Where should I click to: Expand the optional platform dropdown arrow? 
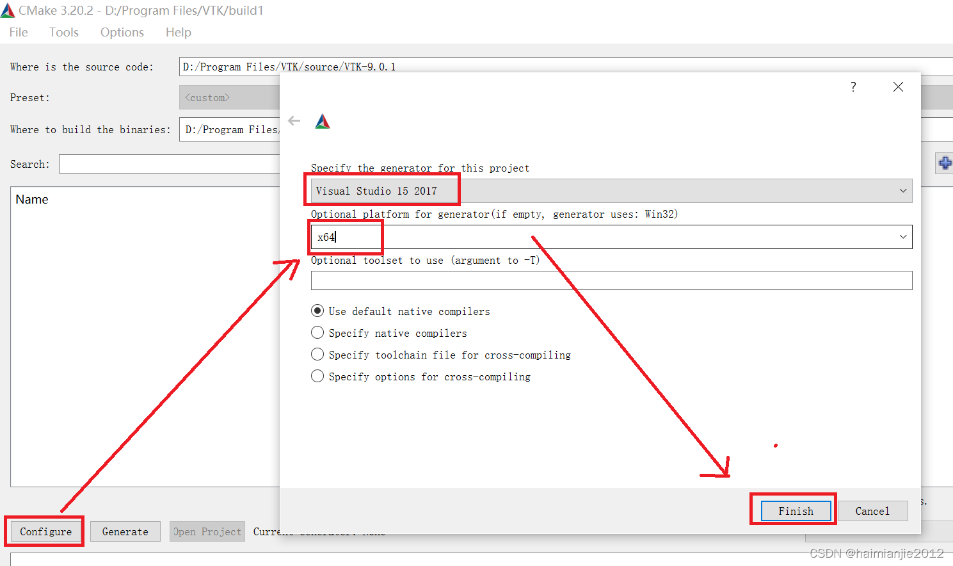pos(903,237)
